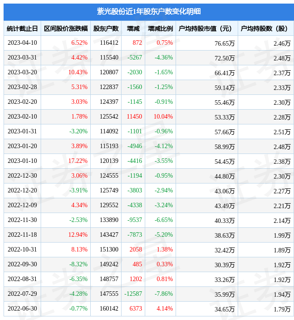The image size is (294, 320).
Task: Click the date 2022-08-31
Action: click(x=22, y=279)
